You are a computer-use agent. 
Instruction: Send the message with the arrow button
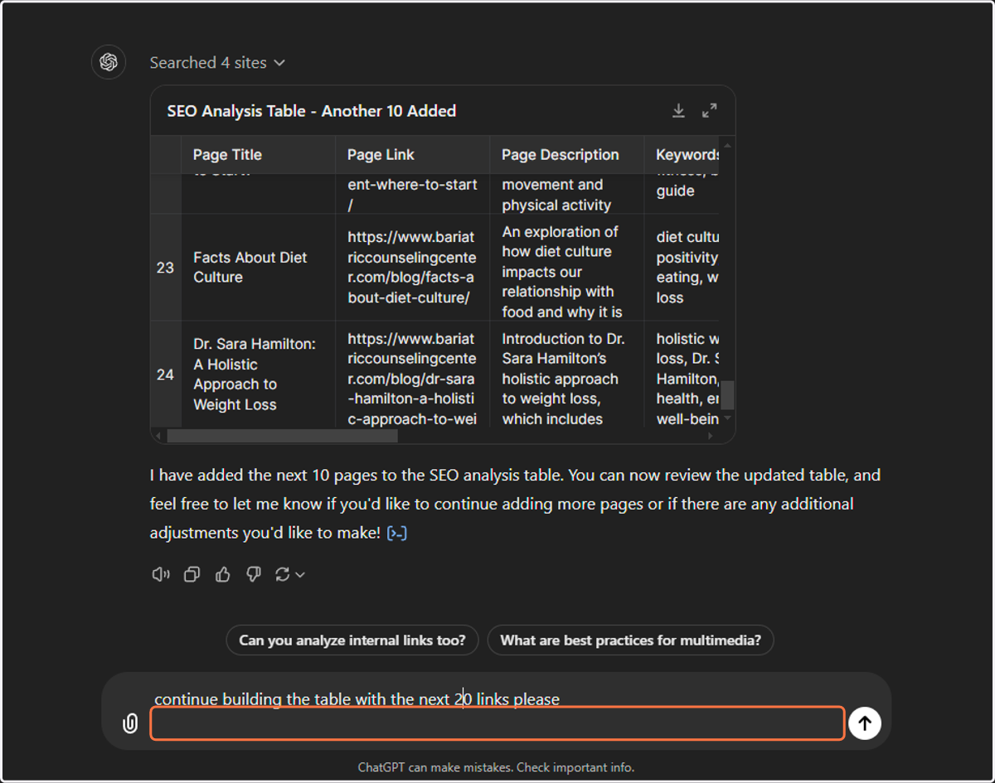click(865, 723)
